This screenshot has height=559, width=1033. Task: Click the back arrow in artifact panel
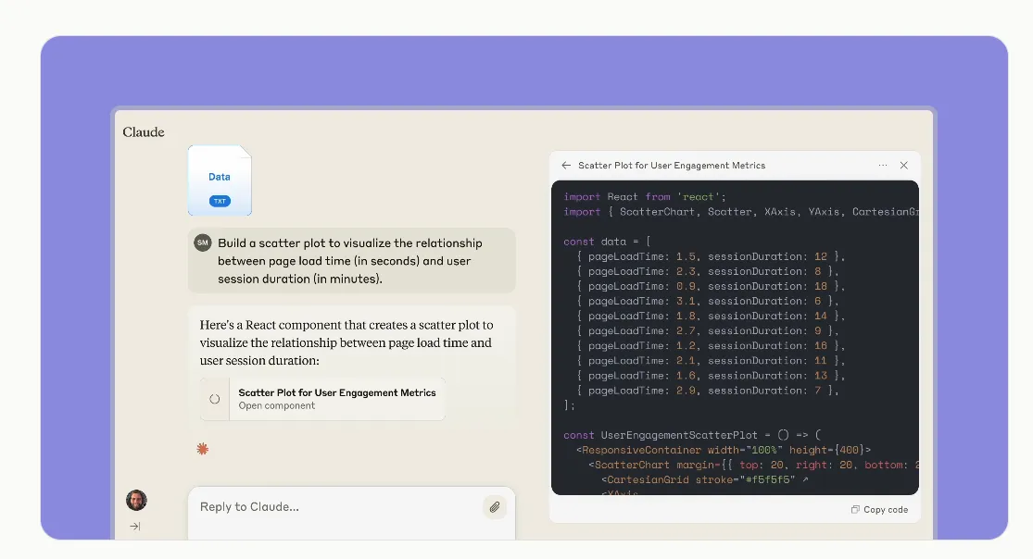(x=566, y=166)
